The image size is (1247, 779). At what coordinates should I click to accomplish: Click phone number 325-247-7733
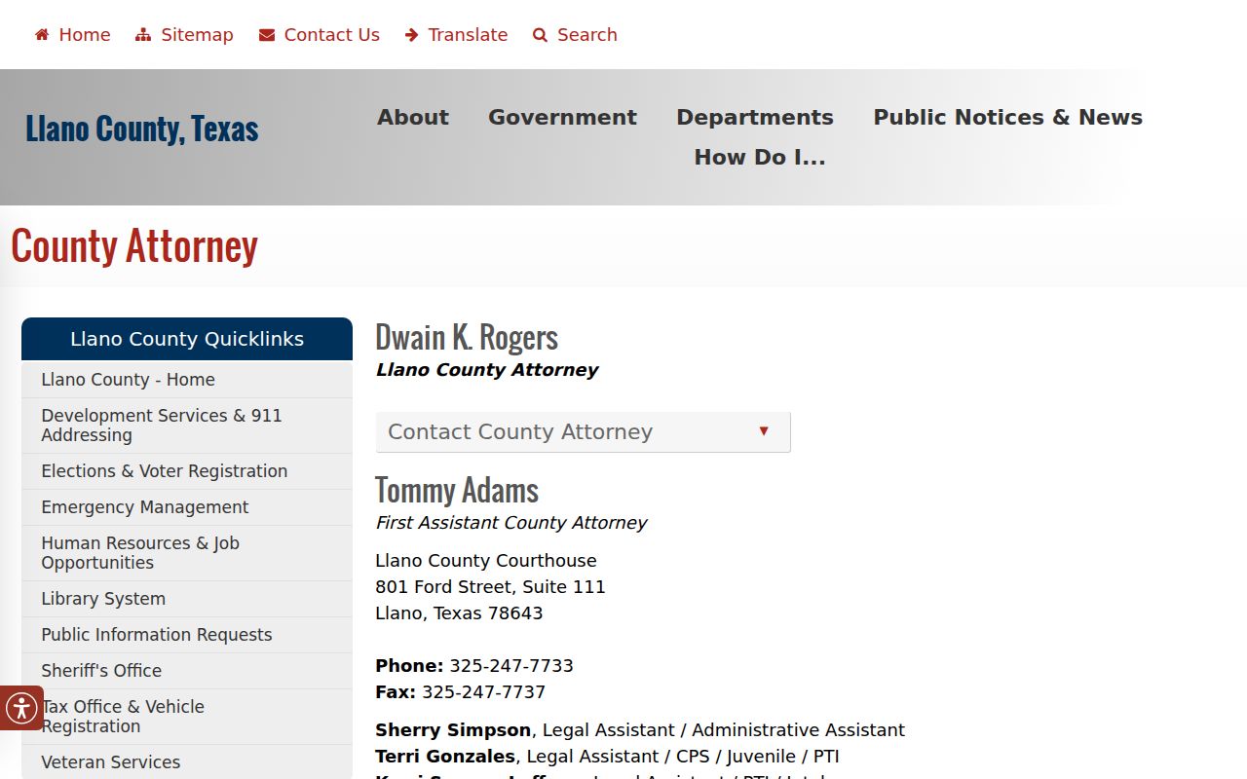[x=511, y=666]
